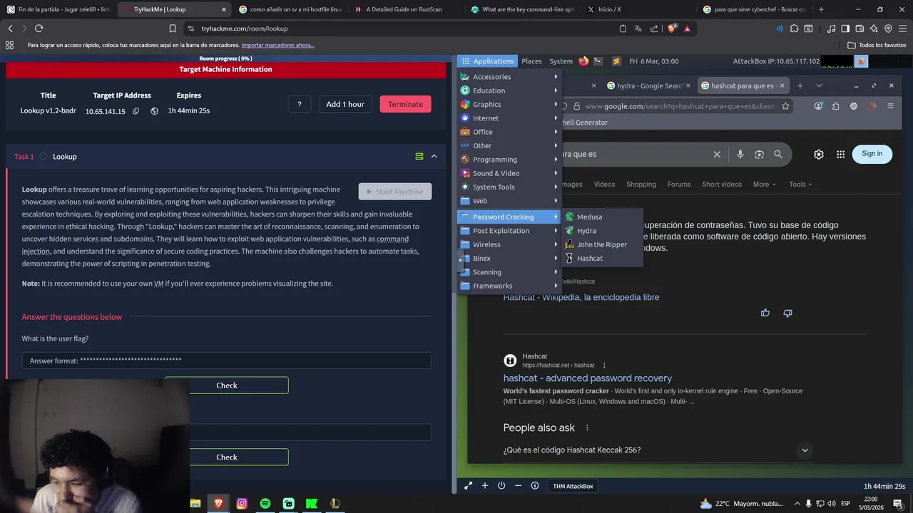Click Check button for user flag
Screen dimensions: 913x513
point(227,385)
